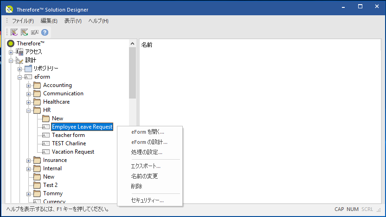Select the Teacher form tree item
The image size is (386, 217).
coord(68,135)
